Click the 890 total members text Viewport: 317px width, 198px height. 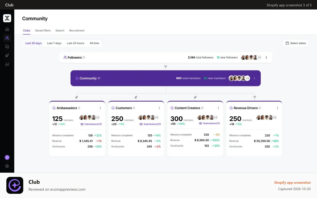click(188, 78)
